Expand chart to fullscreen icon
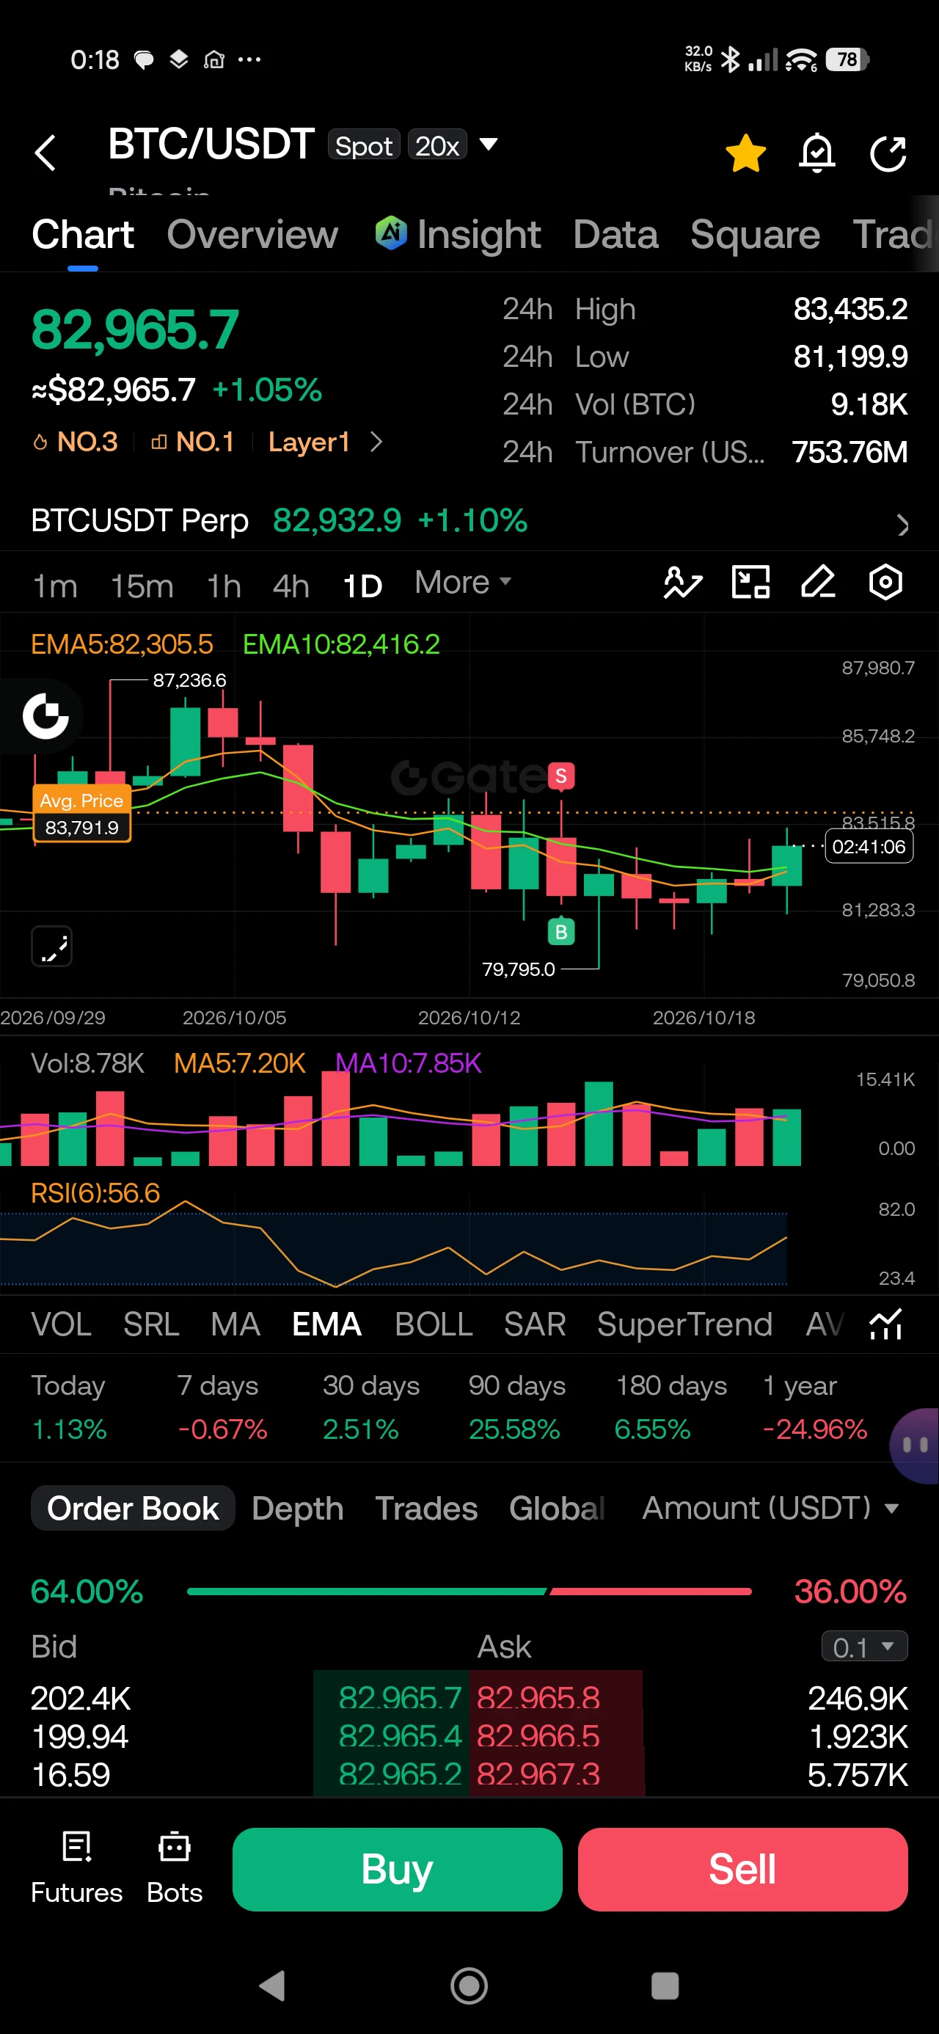Screen dimensions: 939x2034 click(51, 947)
